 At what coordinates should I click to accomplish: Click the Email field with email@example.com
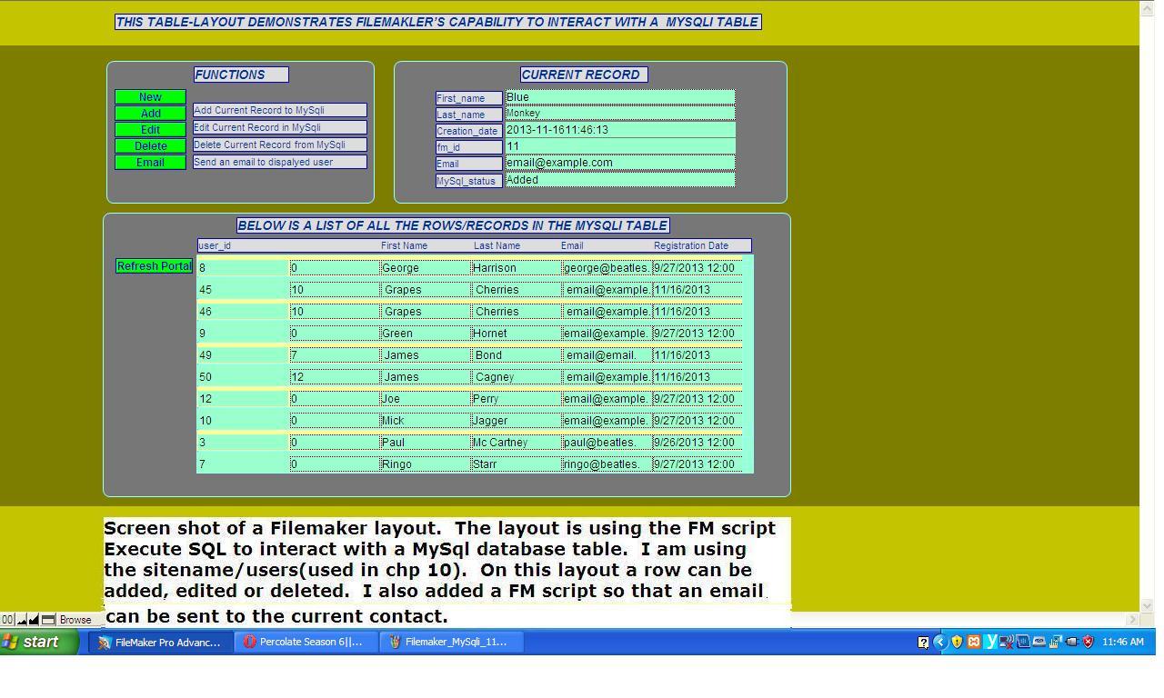coord(620,163)
